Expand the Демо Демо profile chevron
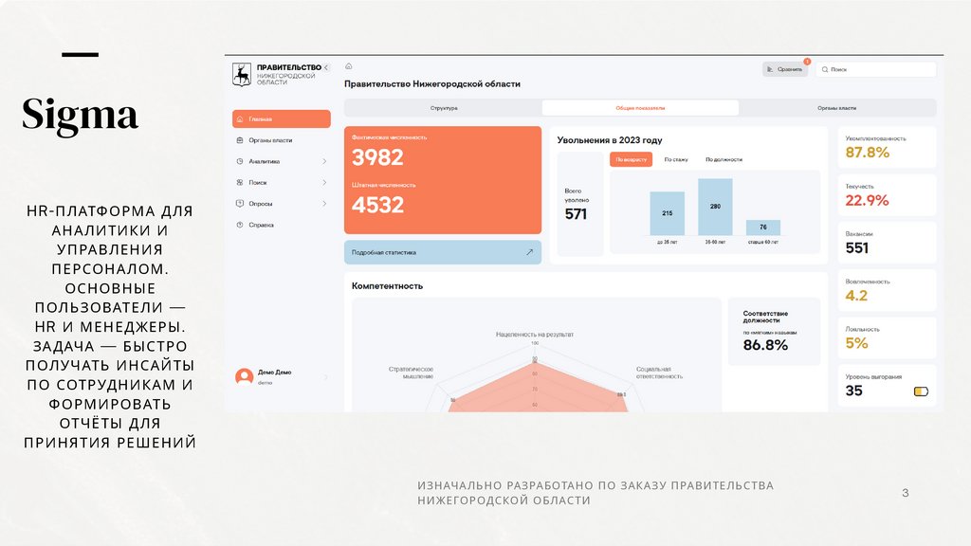The image size is (971, 546). tap(326, 377)
